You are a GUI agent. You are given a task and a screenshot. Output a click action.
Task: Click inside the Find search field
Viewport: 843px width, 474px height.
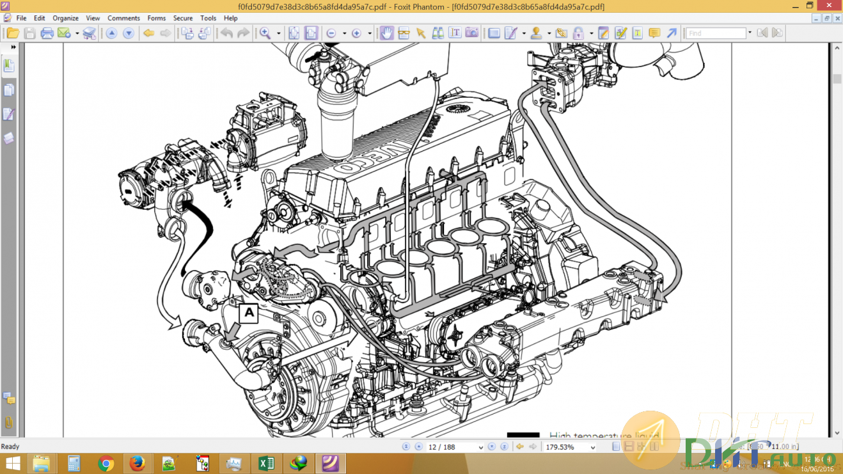pyautogui.click(x=716, y=33)
